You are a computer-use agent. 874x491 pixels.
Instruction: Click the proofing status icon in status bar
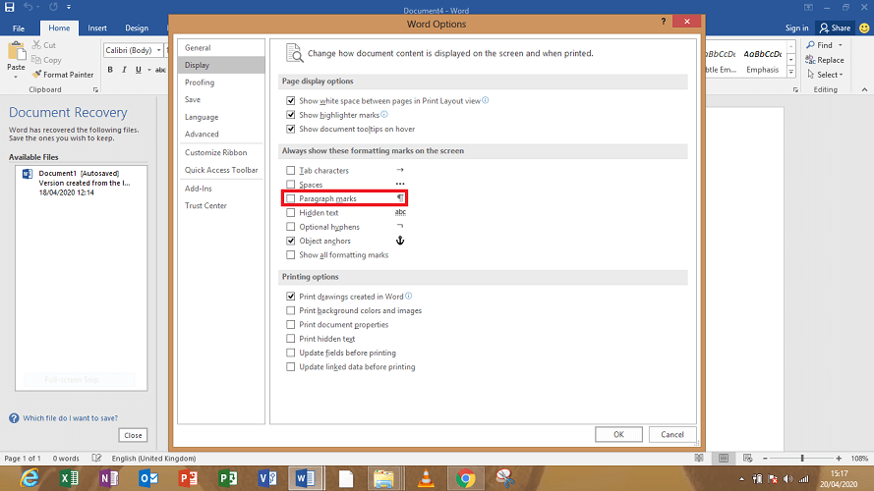[96, 459]
